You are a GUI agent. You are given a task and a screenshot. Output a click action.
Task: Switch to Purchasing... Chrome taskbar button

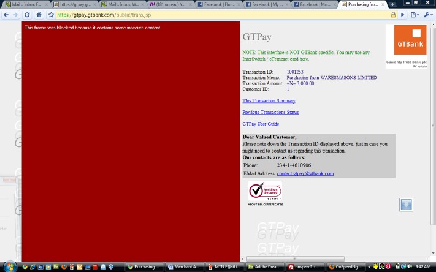[x=144, y=266]
